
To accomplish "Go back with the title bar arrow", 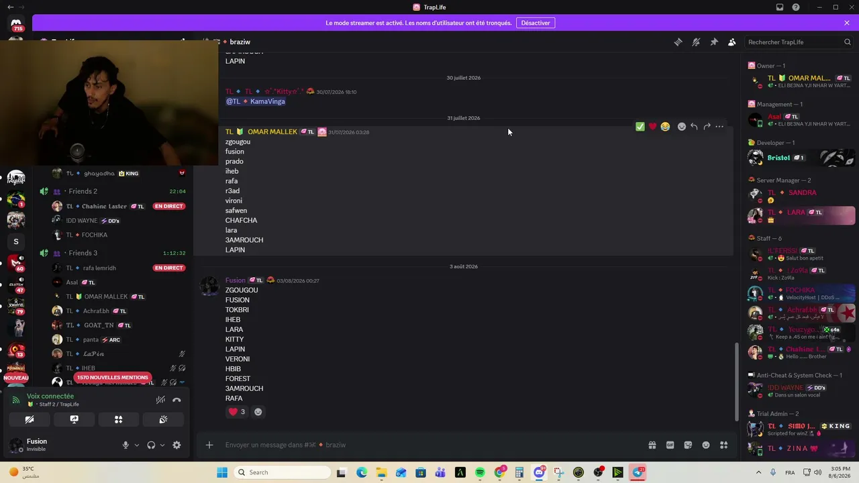I will coord(10,7).
